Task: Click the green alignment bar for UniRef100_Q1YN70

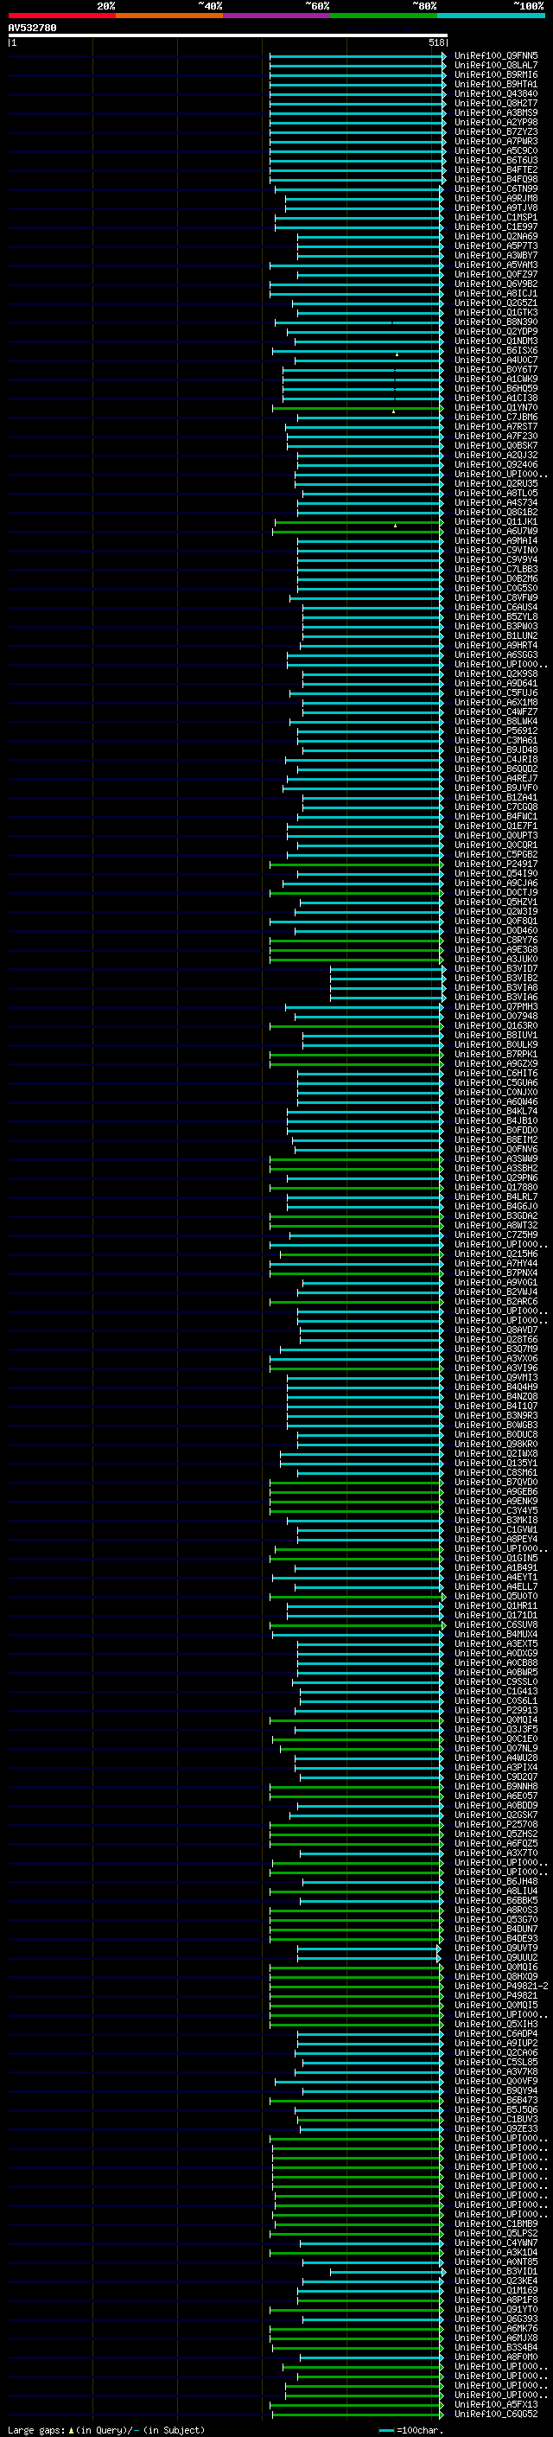Action: [358, 409]
